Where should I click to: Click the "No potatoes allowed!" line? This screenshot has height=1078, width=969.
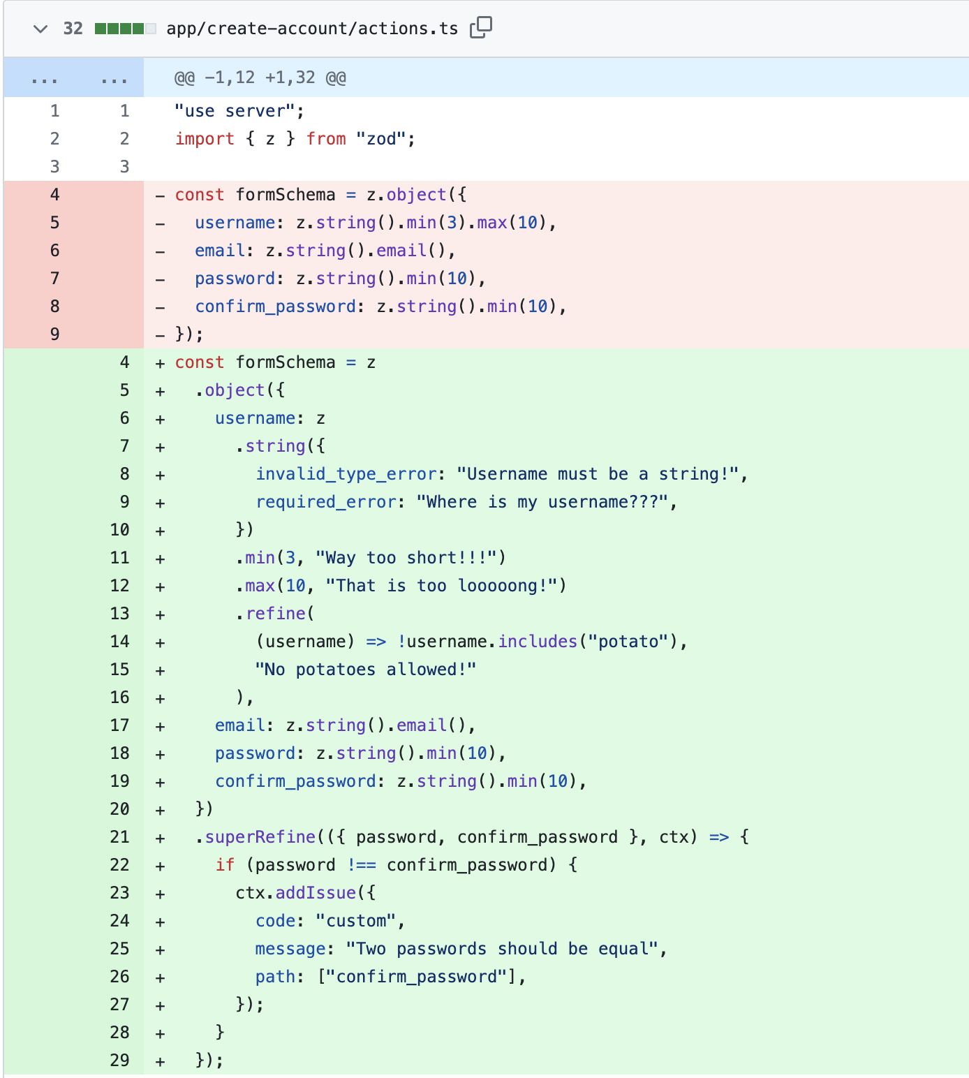[366, 670]
